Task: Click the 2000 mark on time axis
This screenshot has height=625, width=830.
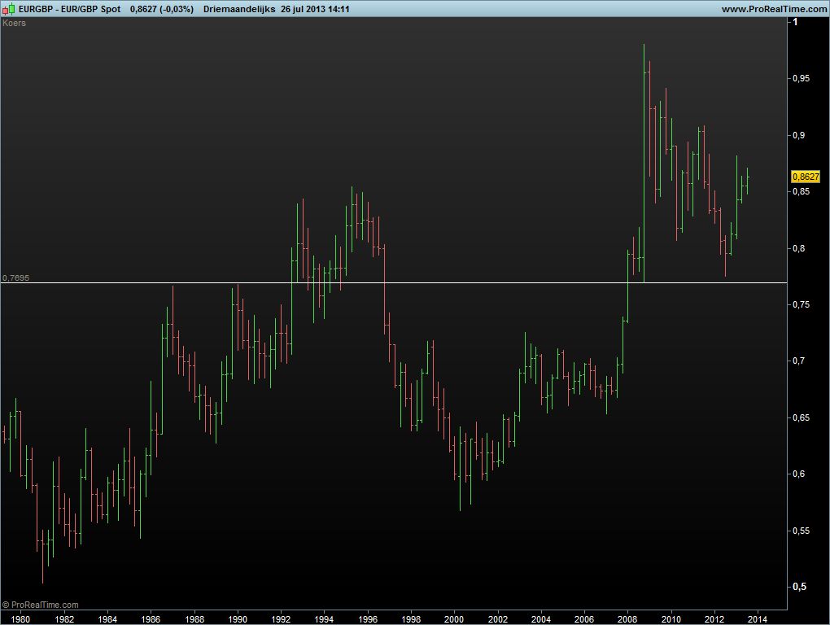Action: 454,618
